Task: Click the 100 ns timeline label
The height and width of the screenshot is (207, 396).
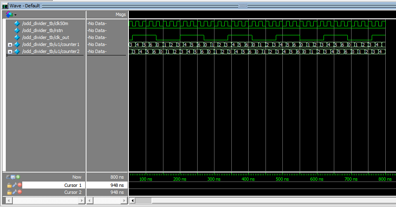Action: 146,179
